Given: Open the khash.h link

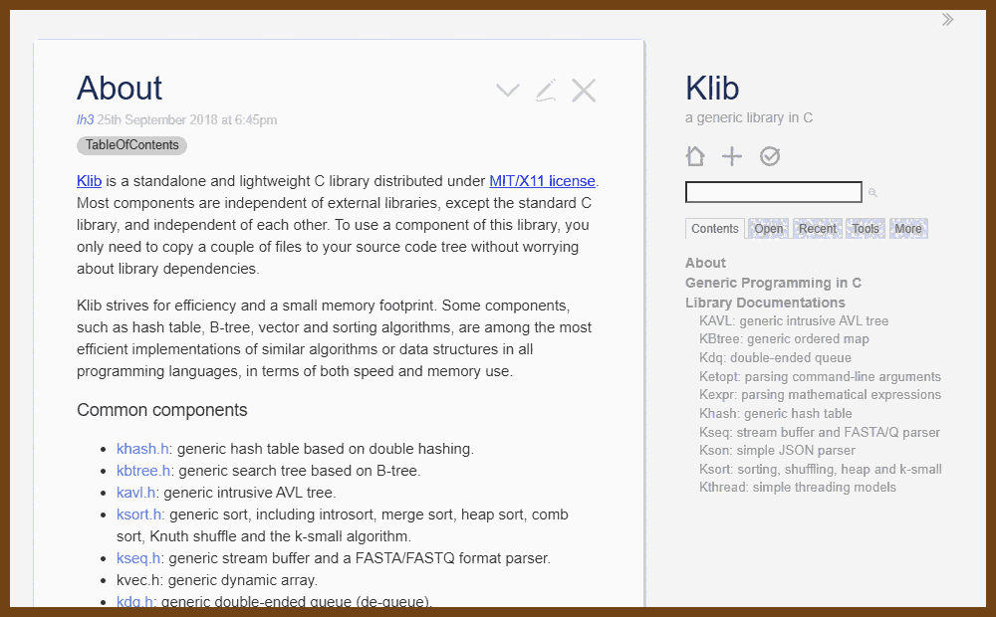Looking at the screenshot, I should (x=142, y=449).
